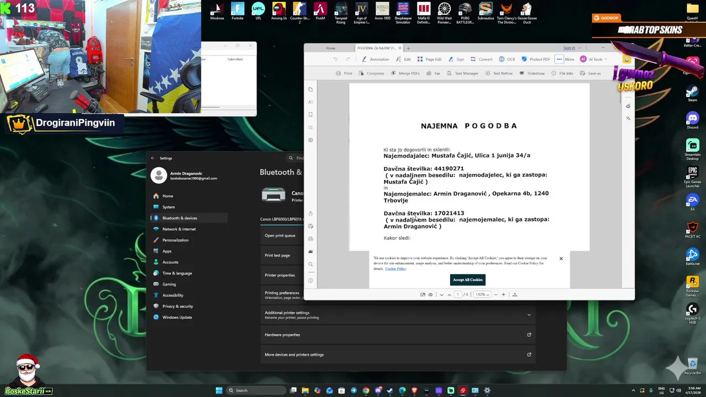Open Page Edit in the PDF toolbar
This screenshot has width=706, height=397.
coord(429,59)
